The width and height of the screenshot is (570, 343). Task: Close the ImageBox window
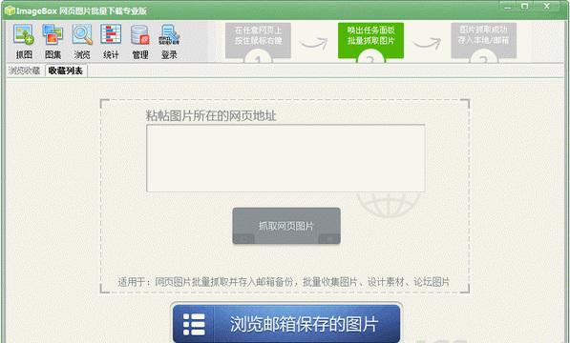[547, 6]
